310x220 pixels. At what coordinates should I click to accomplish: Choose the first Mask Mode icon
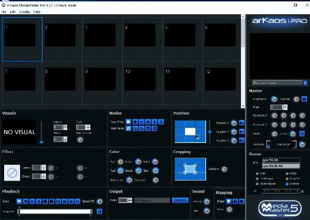click(x=129, y=129)
